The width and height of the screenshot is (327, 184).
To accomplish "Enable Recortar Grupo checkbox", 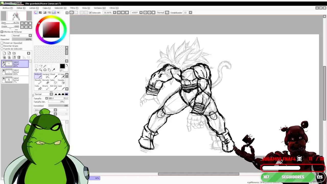I will point(2,46).
